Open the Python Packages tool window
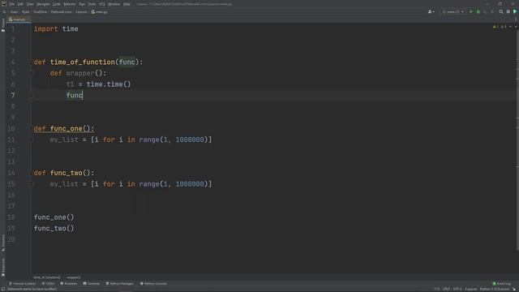This screenshot has width=519, height=292. (x=119, y=284)
